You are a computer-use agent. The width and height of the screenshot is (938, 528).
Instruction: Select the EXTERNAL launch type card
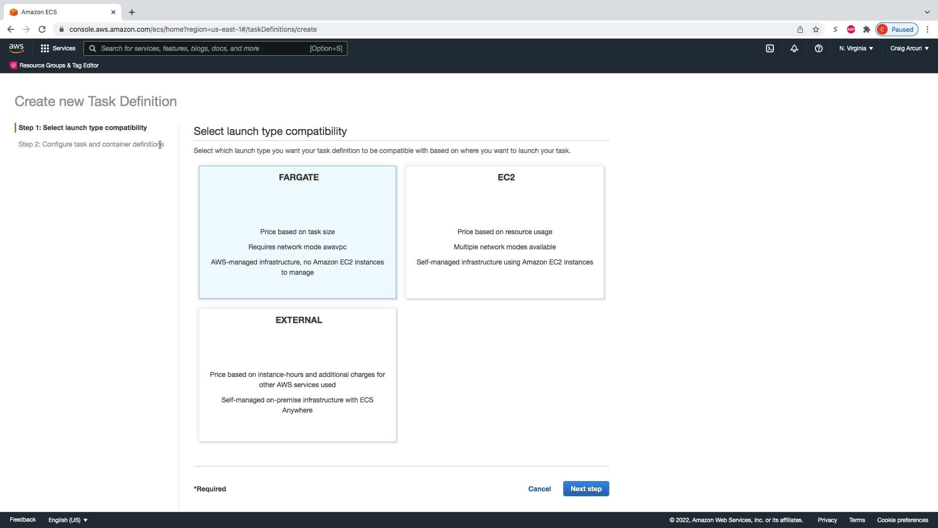pyautogui.click(x=297, y=374)
